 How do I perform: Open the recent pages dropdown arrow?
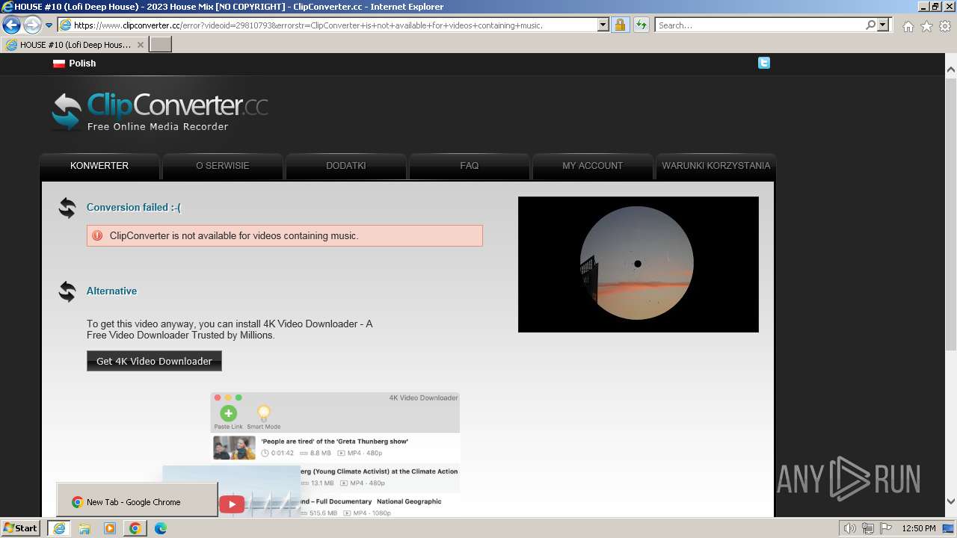coord(49,25)
